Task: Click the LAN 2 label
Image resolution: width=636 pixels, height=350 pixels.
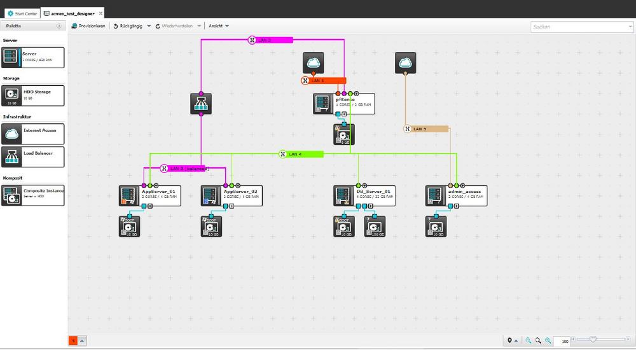Action: 265,40
